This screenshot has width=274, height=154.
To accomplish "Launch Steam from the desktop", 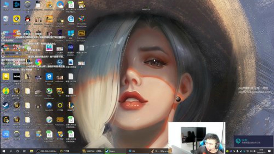I will (6, 106).
